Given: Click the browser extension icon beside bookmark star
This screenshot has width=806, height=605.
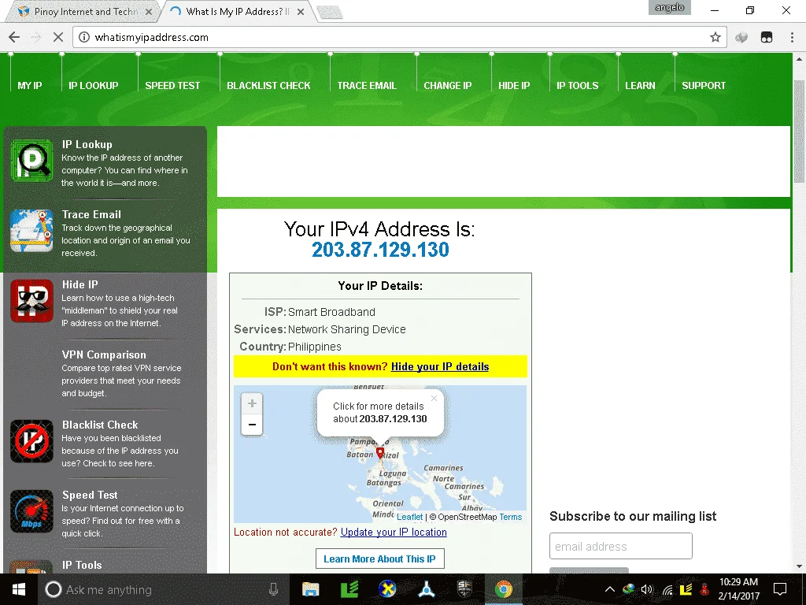Looking at the screenshot, I should pyautogui.click(x=741, y=37).
